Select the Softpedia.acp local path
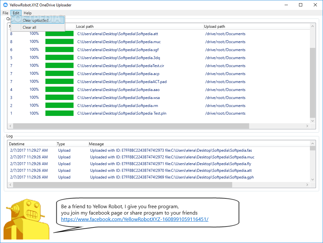 (118, 74)
